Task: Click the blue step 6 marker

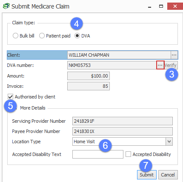Action: click(105, 145)
